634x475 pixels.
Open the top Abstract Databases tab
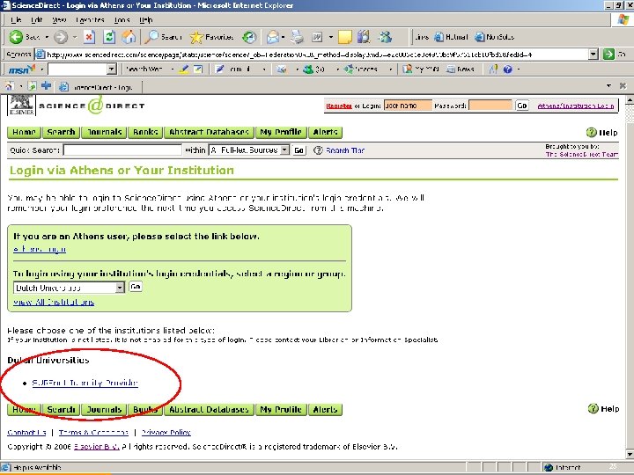pyautogui.click(x=209, y=132)
